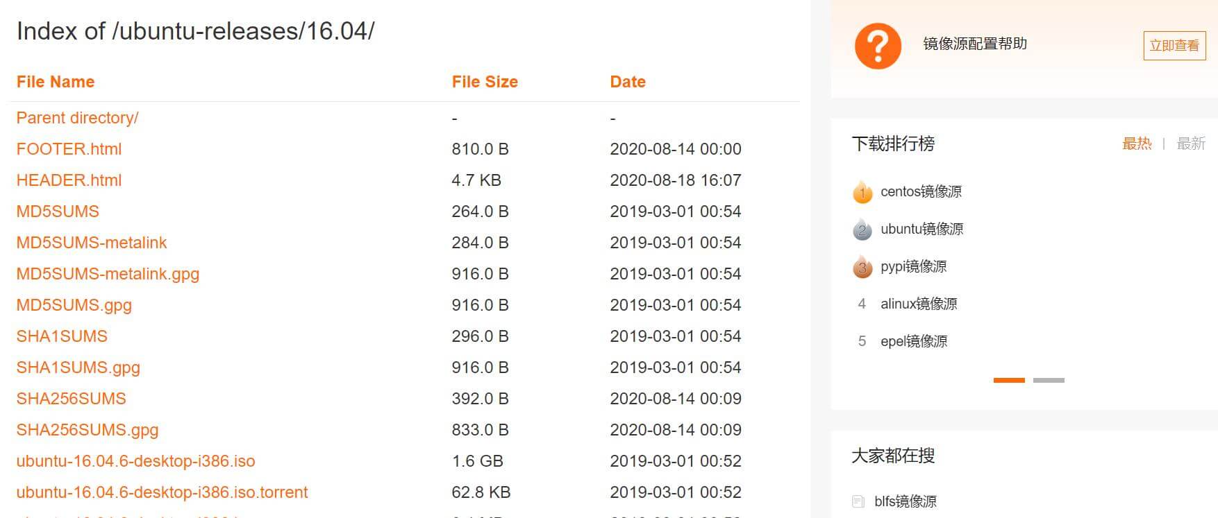
Task: Click the document icon beside blfs镜像源
Action: 858,501
